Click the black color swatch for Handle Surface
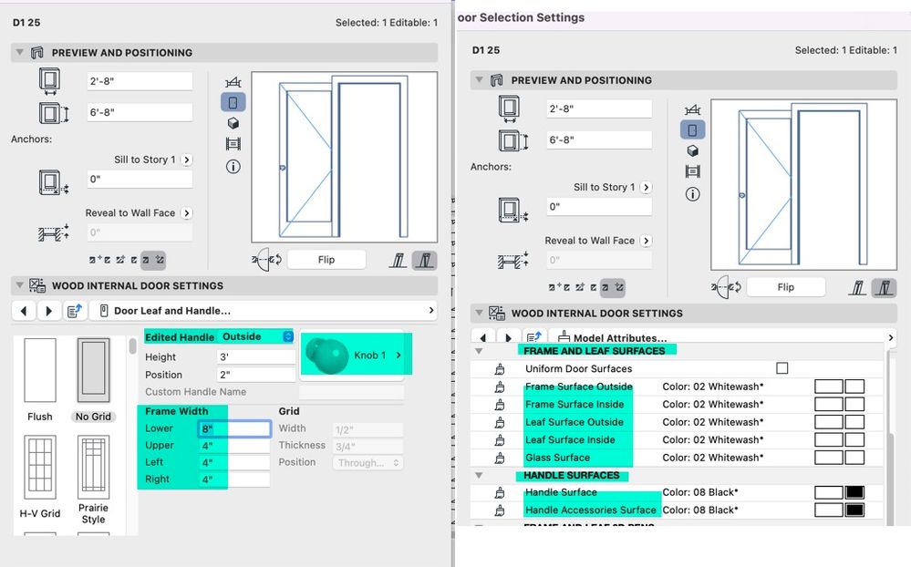This screenshot has height=567, width=911. pyautogui.click(x=854, y=491)
